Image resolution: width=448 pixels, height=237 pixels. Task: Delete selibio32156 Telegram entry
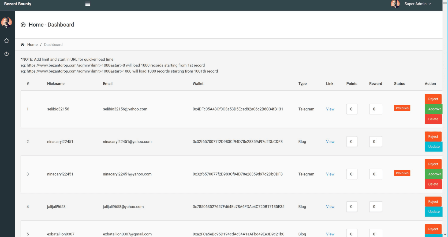[x=433, y=119]
